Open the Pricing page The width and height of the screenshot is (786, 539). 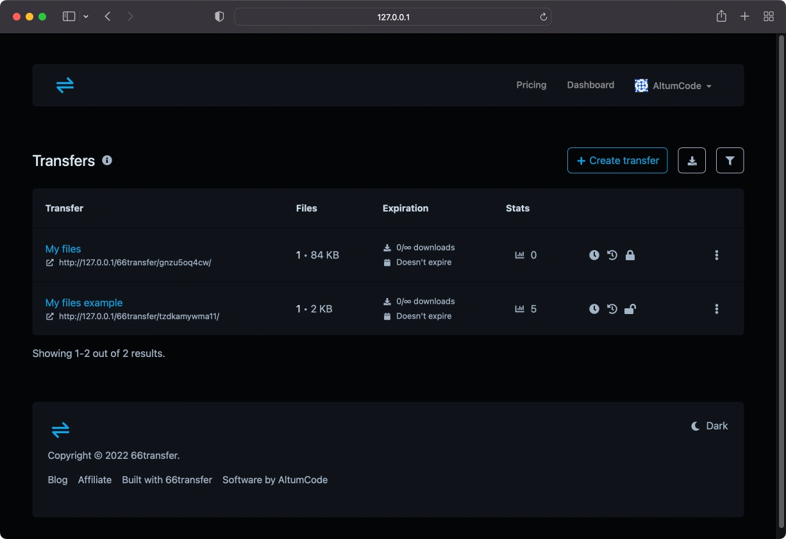click(531, 85)
